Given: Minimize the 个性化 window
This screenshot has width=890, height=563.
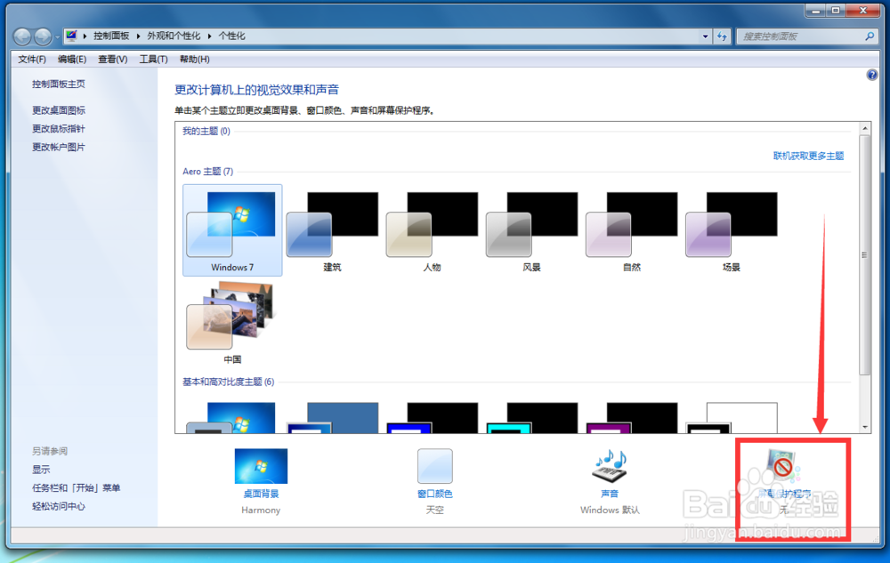Looking at the screenshot, I should [815, 10].
